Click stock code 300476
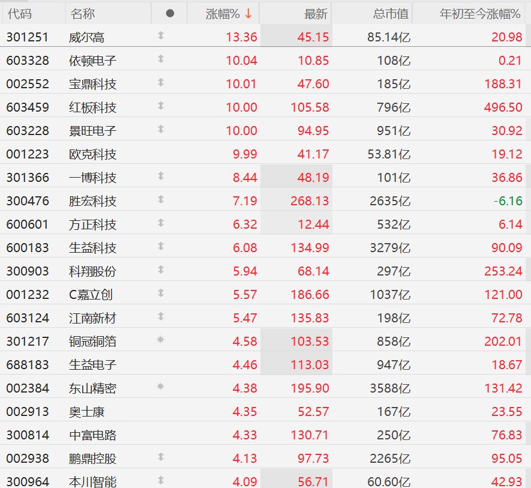This screenshot has height=488, width=531. (x=28, y=200)
